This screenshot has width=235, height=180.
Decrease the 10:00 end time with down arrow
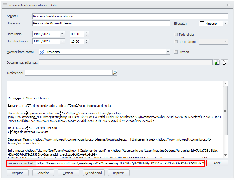click(x=86, y=43)
